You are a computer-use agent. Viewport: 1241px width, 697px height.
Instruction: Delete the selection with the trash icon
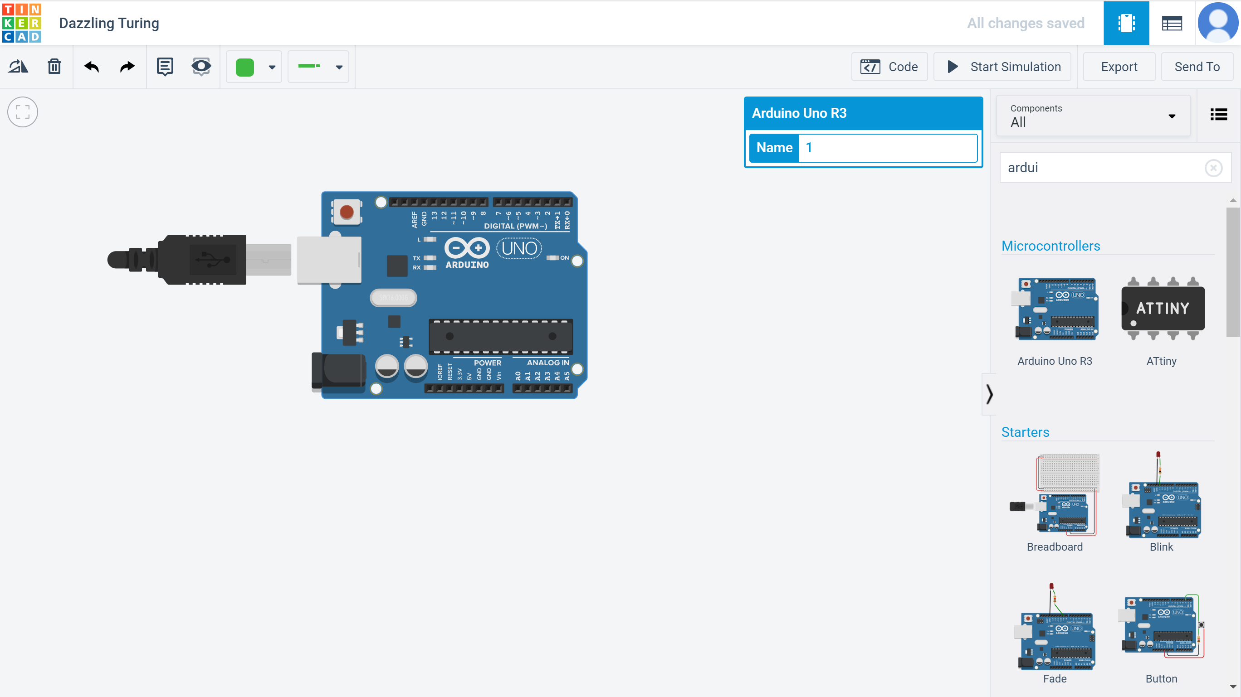click(54, 67)
